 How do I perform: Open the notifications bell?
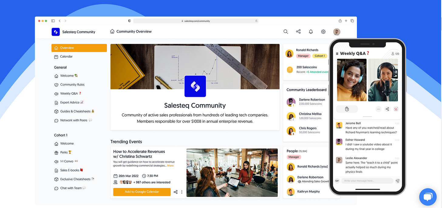tap(311, 31)
